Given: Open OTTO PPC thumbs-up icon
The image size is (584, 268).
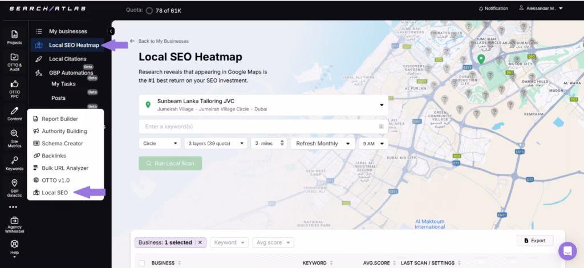Looking at the screenshot, I should pyautogui.click(x=14, y=84).
